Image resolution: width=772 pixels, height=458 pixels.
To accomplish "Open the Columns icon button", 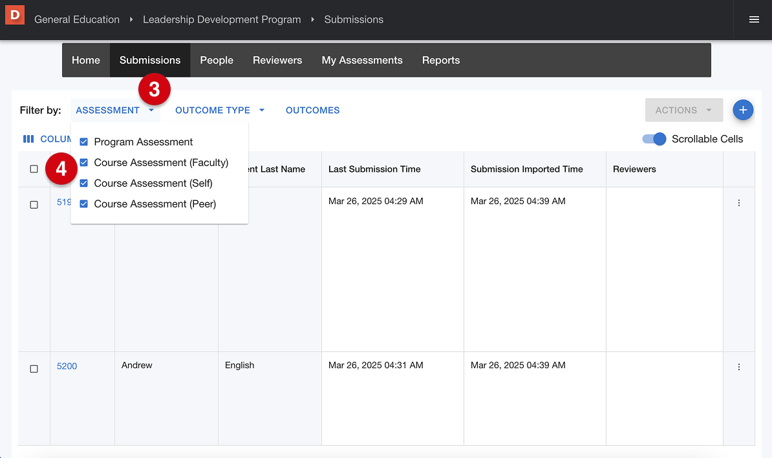I will tap(28, 139).
